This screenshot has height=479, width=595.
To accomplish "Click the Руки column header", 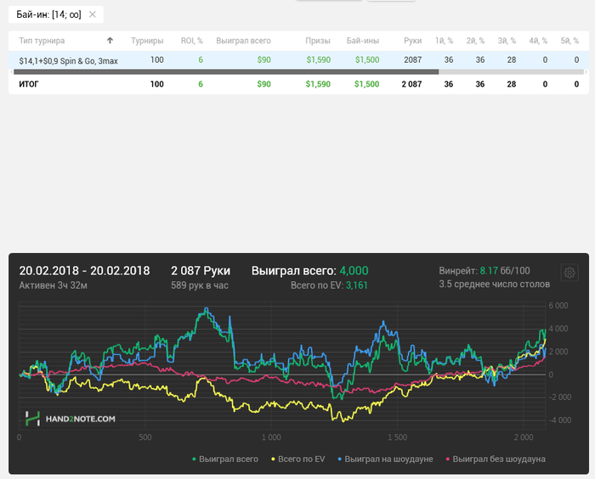I will [412, 40].
